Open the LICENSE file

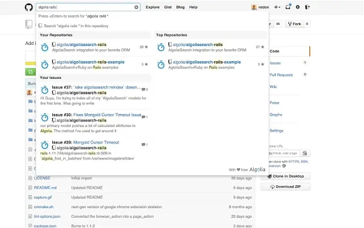coord(42,178)
